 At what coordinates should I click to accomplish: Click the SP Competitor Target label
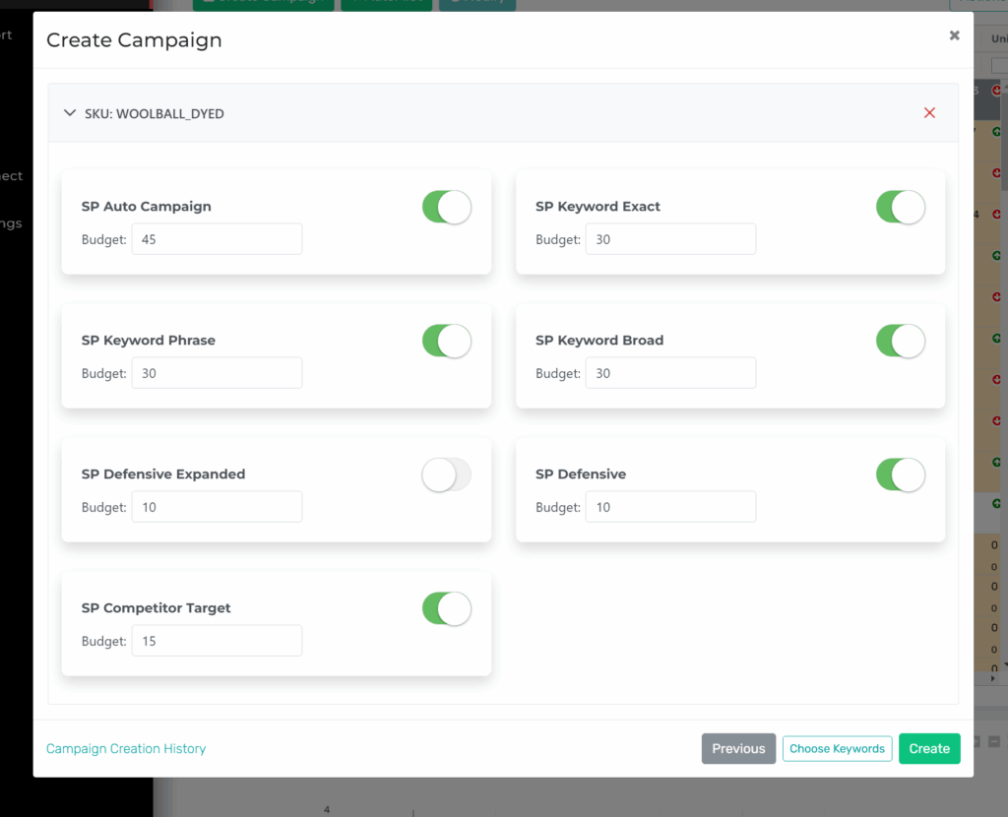(x=156, y=607)
